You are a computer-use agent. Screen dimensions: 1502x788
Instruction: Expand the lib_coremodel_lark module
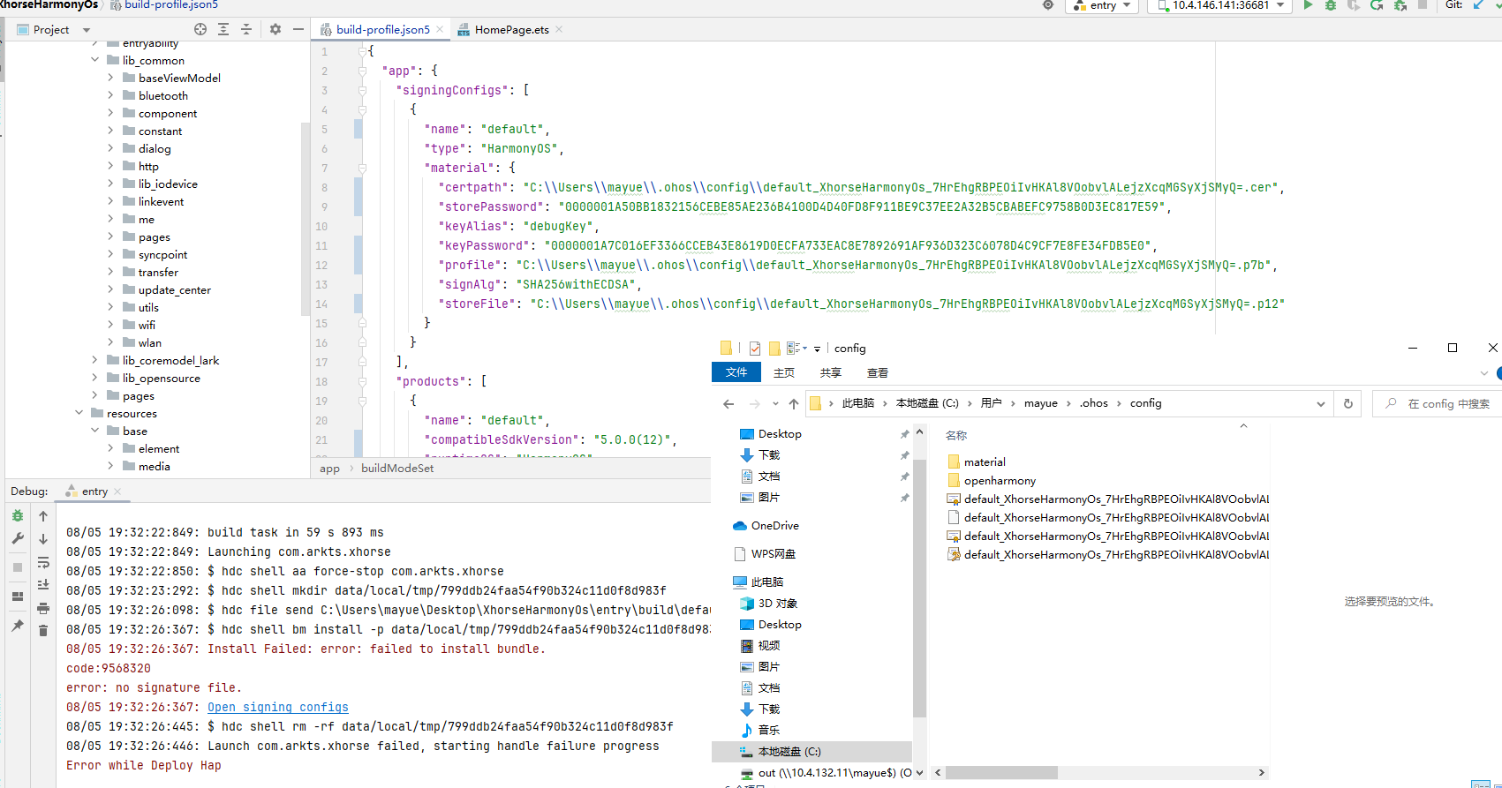[x=94, y=360]
